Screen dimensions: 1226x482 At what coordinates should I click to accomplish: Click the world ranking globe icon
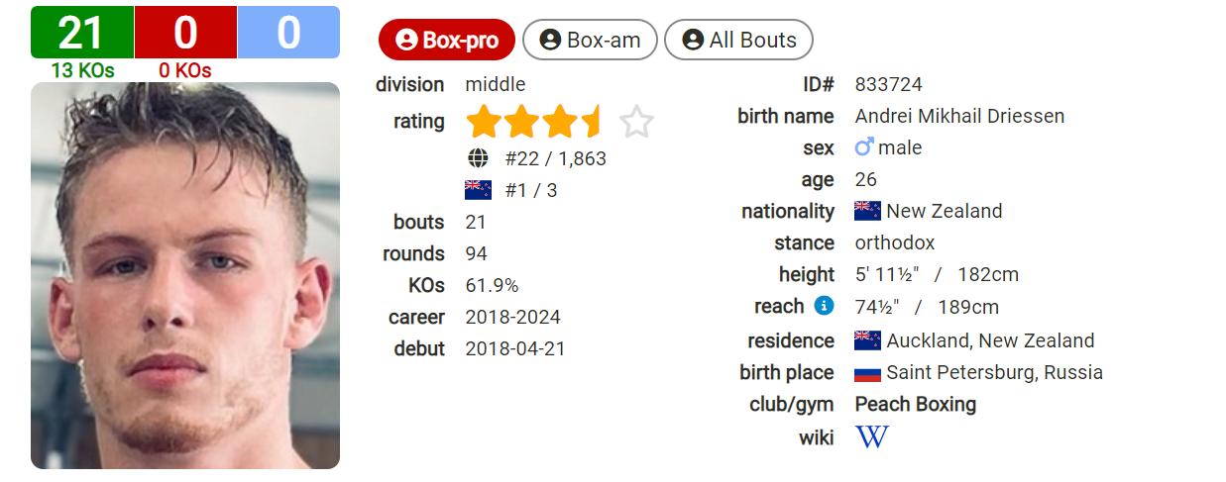click(478, 158)
